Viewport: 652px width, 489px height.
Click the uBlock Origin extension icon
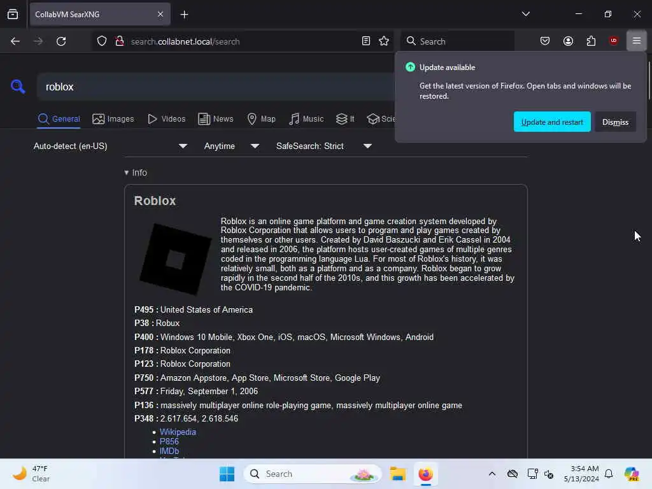click(613, 41)
